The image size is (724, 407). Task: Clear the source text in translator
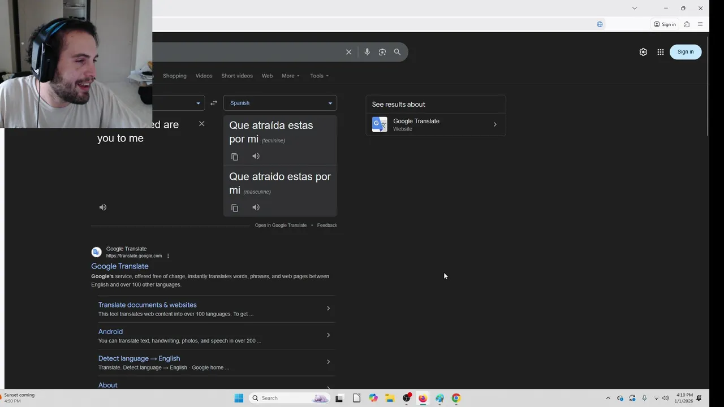[x=201, y=124]
